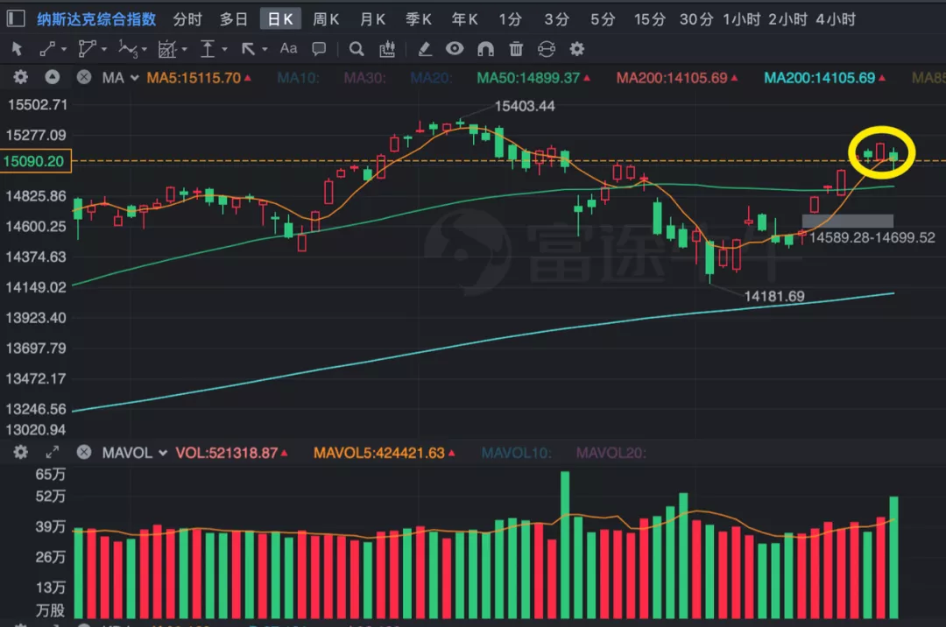Select the 4小时 interval
This screenshot has width=946, height=627.
pyautogui.click(x=836, y=19)
